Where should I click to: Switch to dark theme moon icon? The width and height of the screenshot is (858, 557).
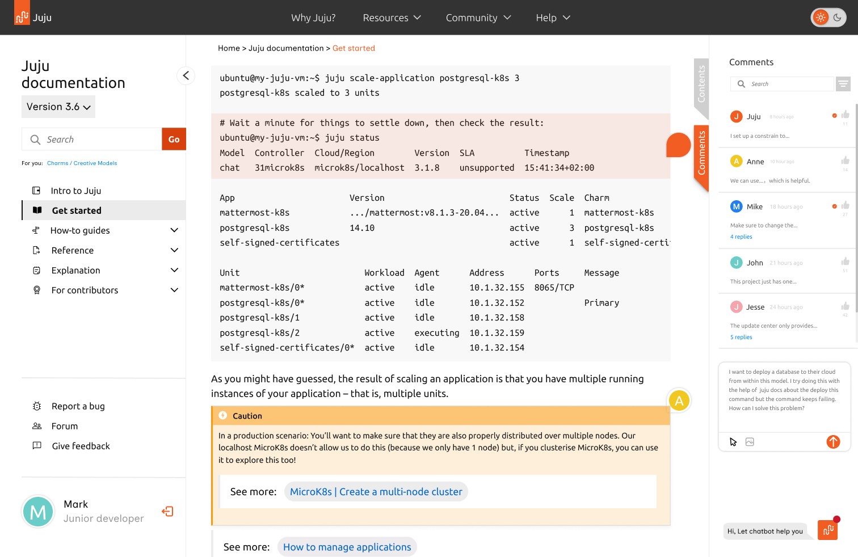(x=838, y=18)
